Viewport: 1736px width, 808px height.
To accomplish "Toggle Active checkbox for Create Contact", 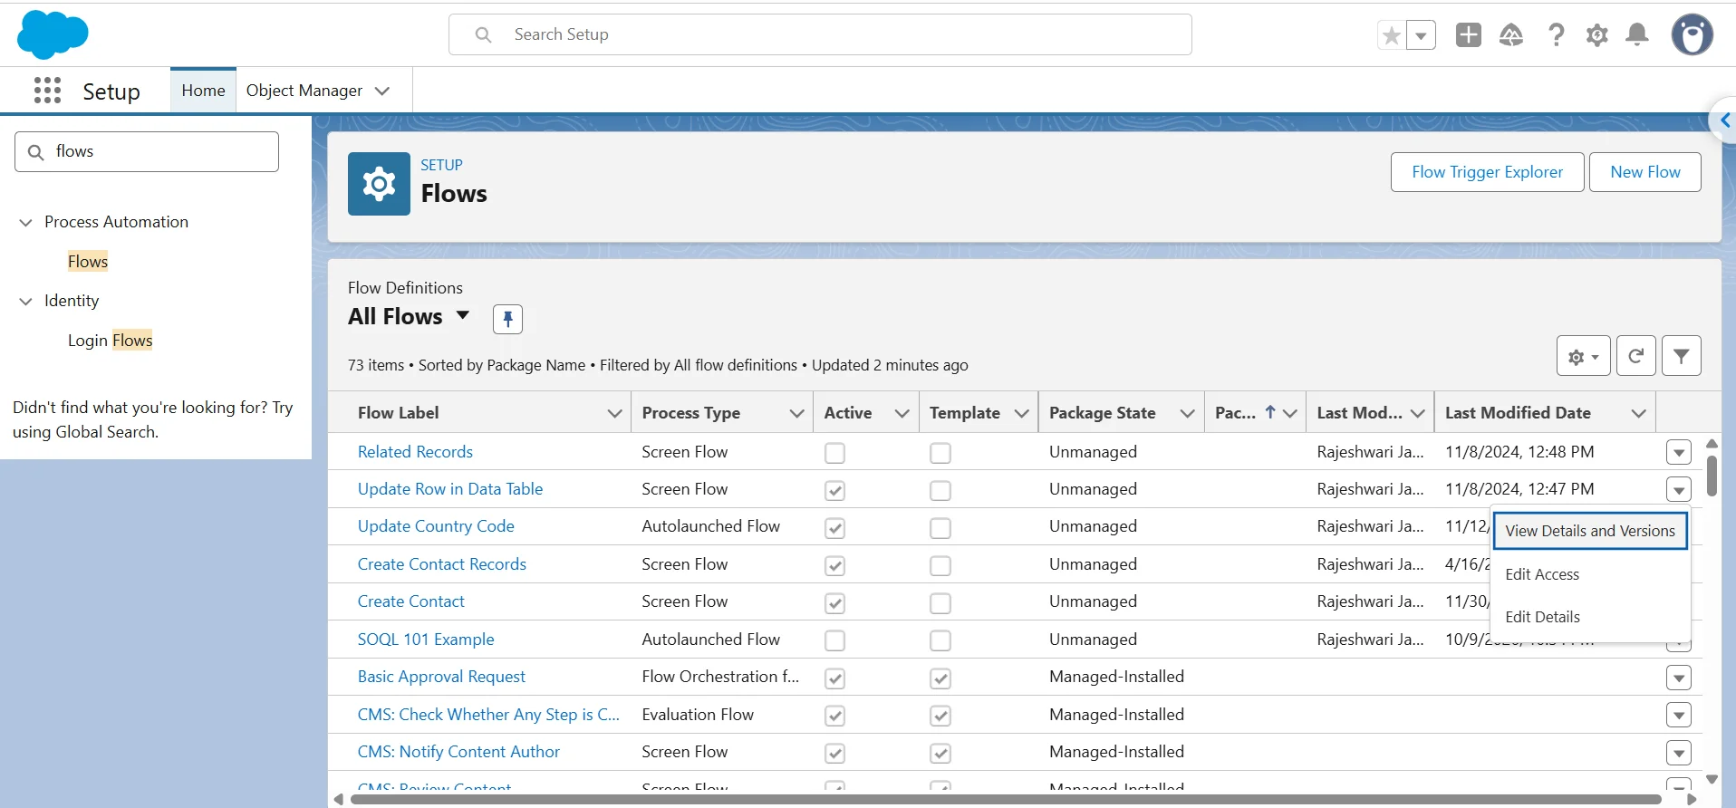I will click(x=834, y=602).
